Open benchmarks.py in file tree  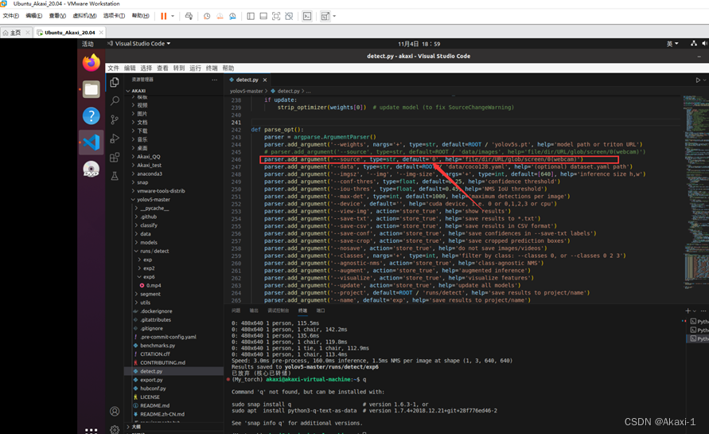[x=158, y=346]
